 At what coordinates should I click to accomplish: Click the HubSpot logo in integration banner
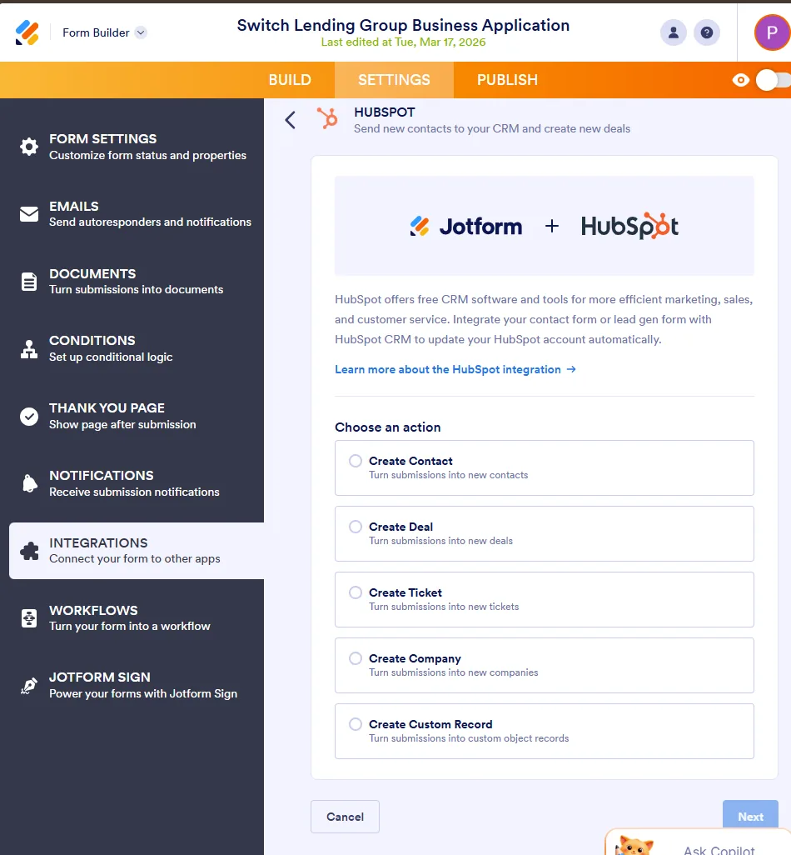pyautogui.click(x=629, y=226)
